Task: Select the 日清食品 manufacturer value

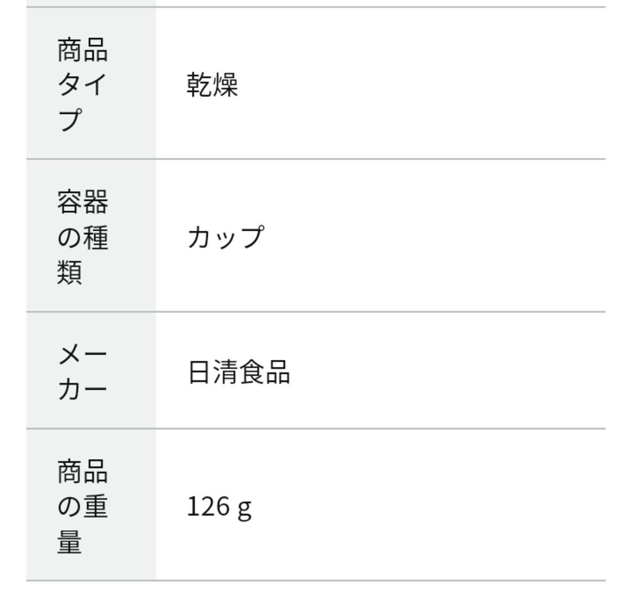Action: pyautogui.click(x=239, y=372)
